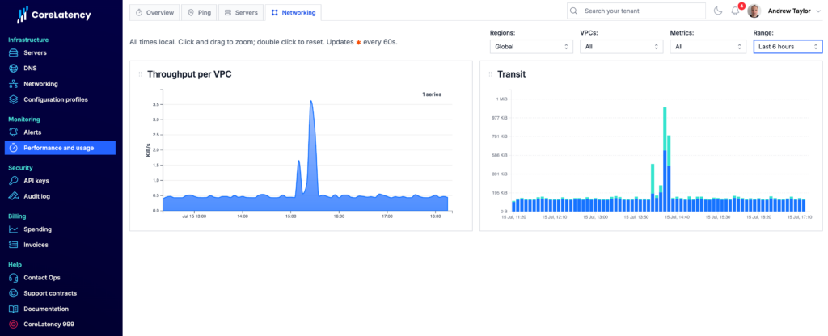Select Alerts bell icon in Monitoring
Image resolution: width=828 pixels, height=336 pixels.
point(14,132)
